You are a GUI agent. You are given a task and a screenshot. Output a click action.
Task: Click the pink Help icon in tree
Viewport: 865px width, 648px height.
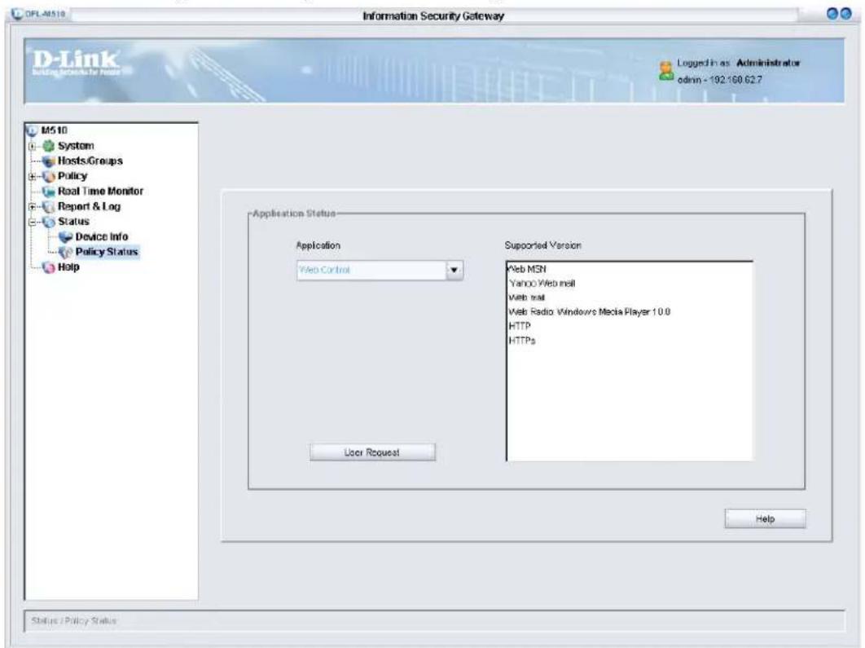tap(49, 267)
